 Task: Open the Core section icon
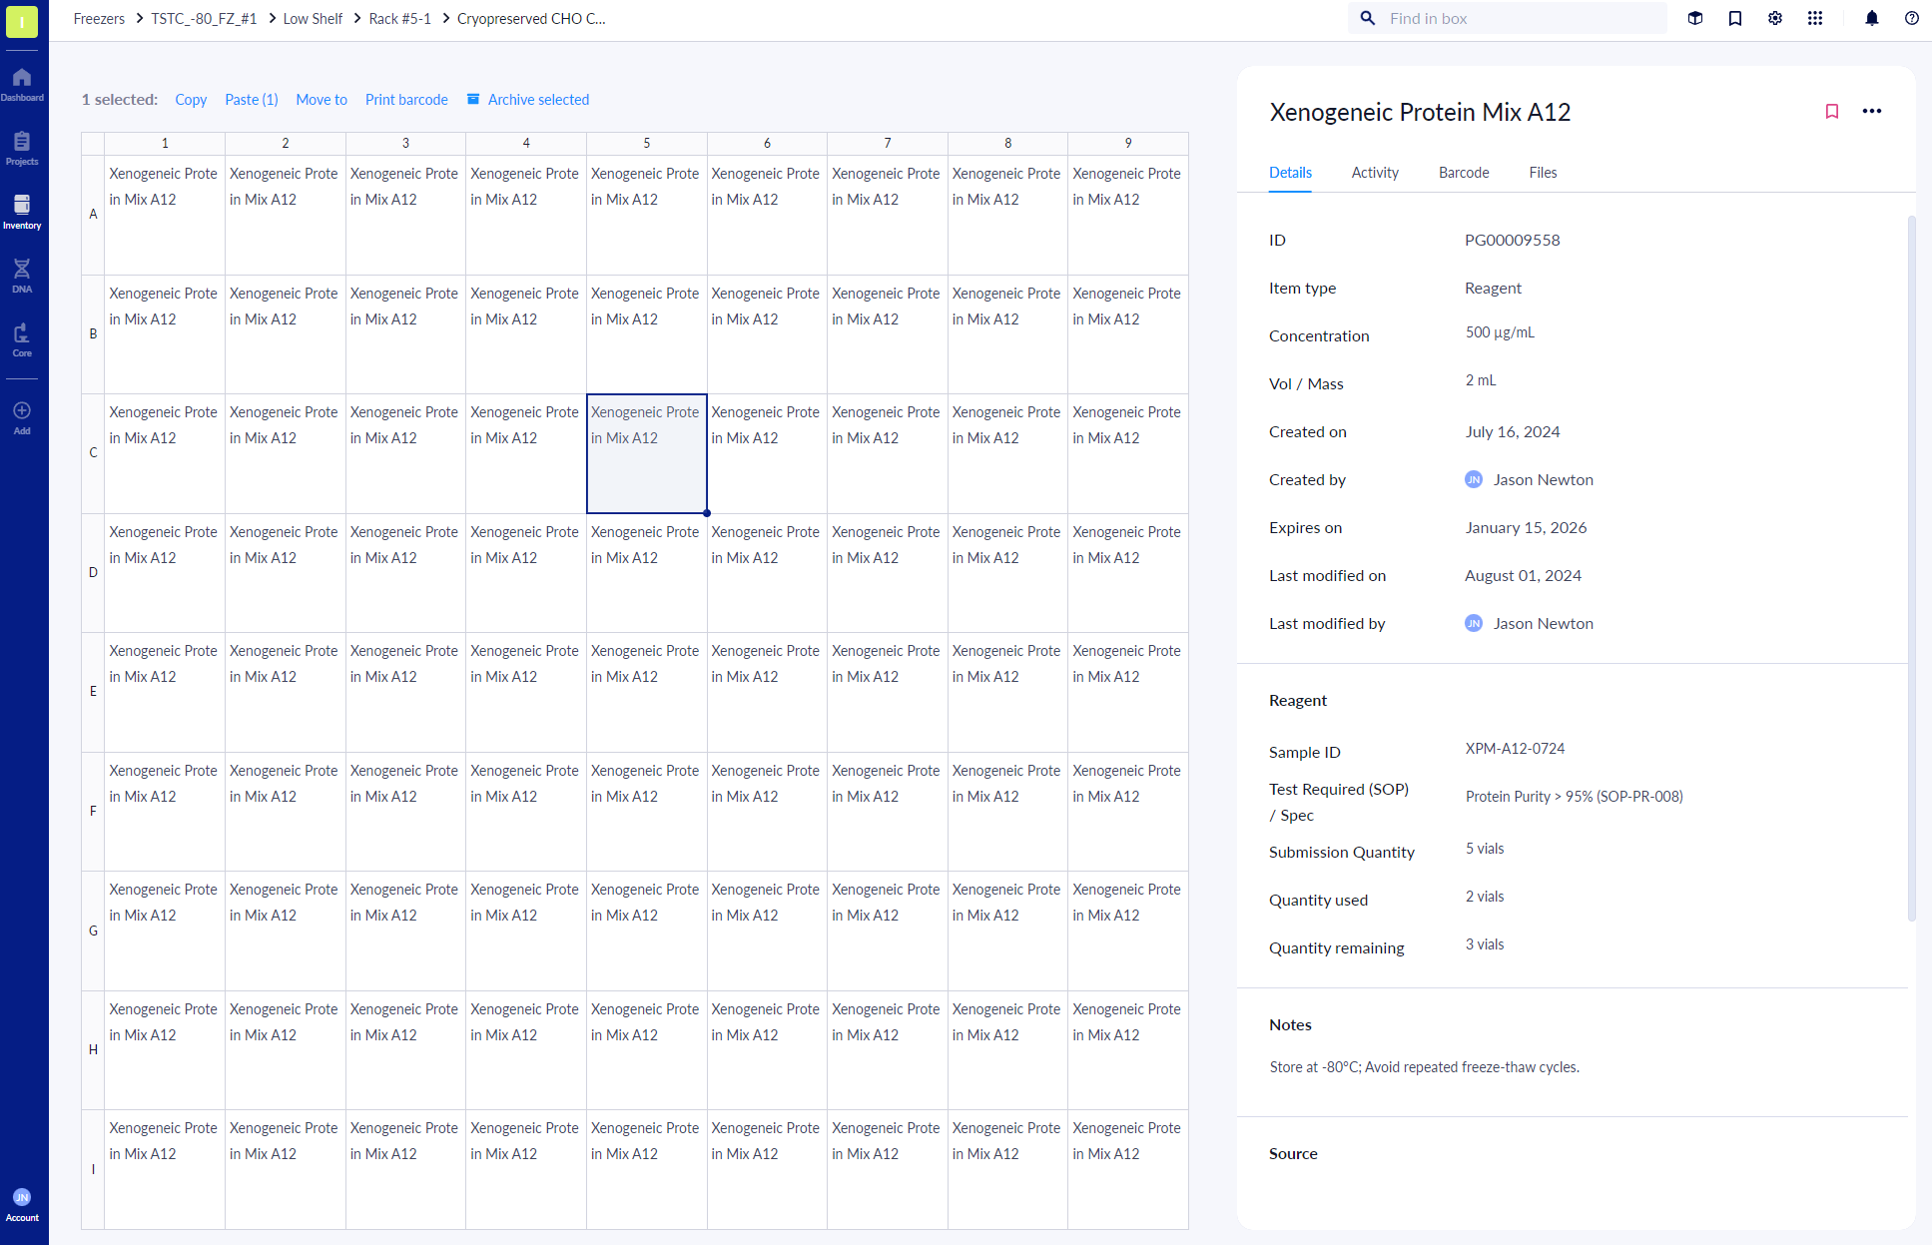coord(22,337)
